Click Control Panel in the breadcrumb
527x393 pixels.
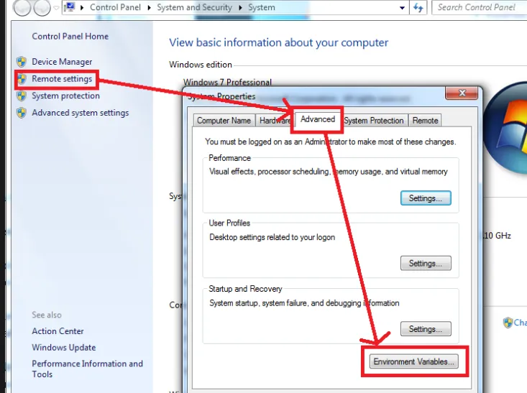point(115,7)
